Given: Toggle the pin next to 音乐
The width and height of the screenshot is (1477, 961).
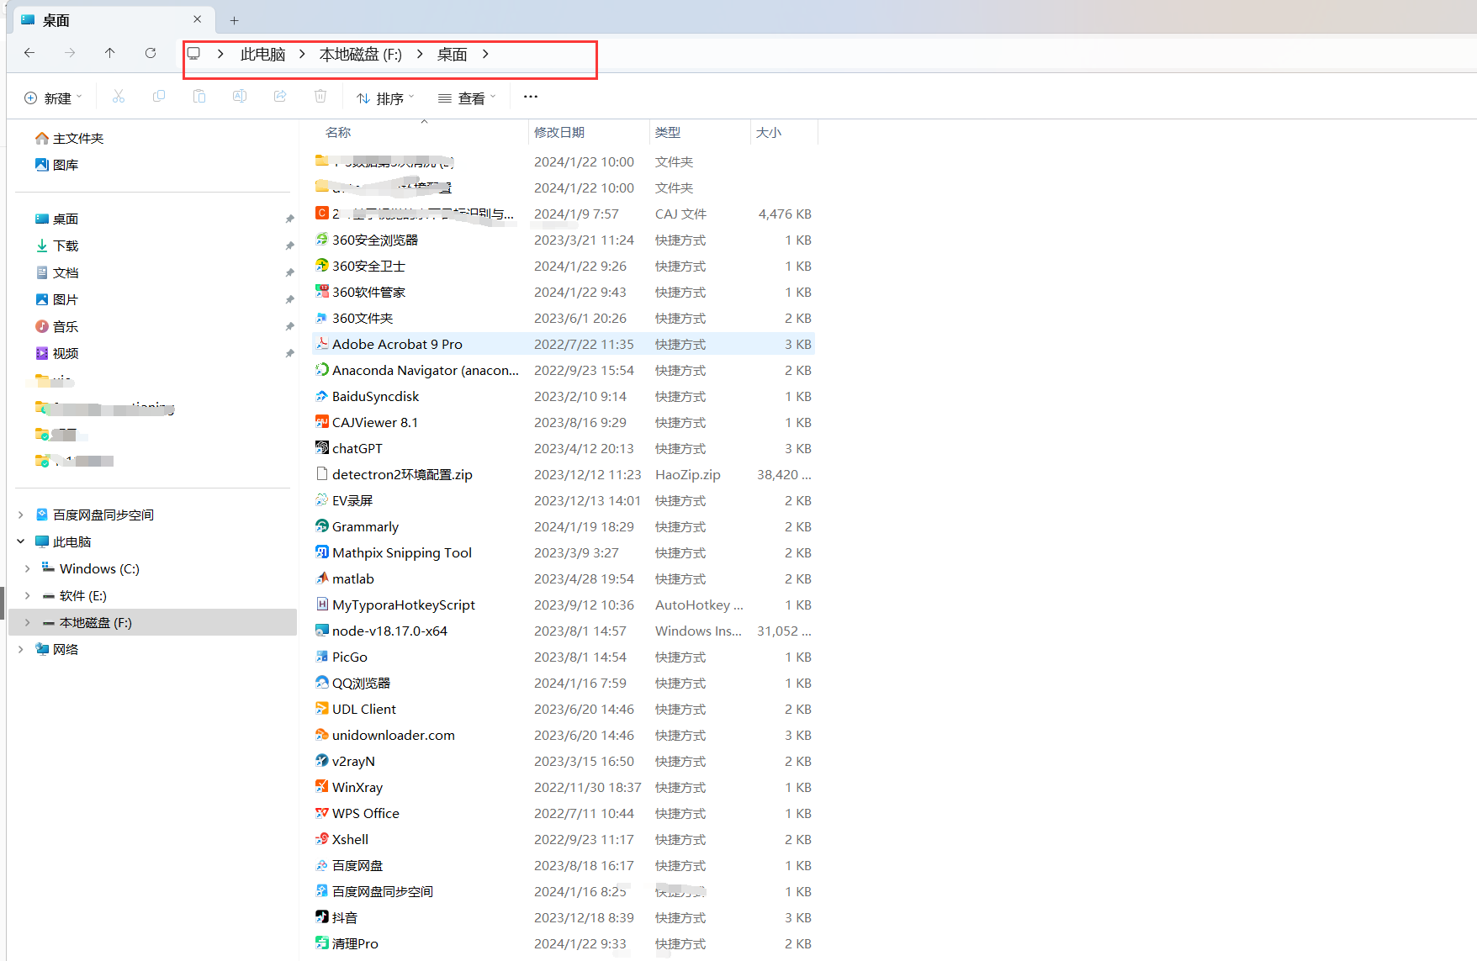Looking at the screenshot, I should click(x=289, y=326).
